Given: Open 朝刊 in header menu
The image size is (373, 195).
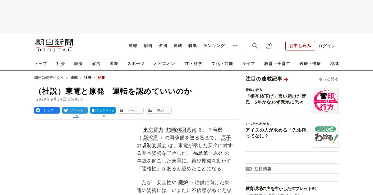Looking at the screenshot, I should 148,46.
